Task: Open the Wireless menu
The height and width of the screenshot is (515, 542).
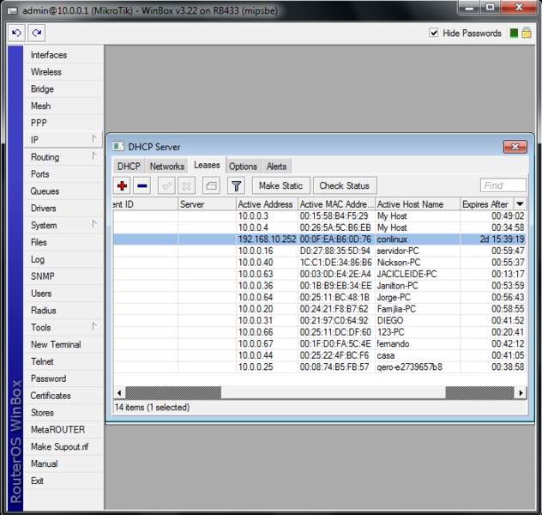Action: click(x=63, y=72)
